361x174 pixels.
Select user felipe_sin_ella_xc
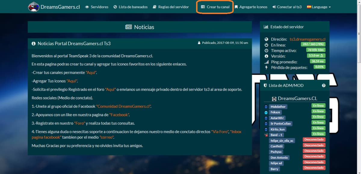(282, 140)
